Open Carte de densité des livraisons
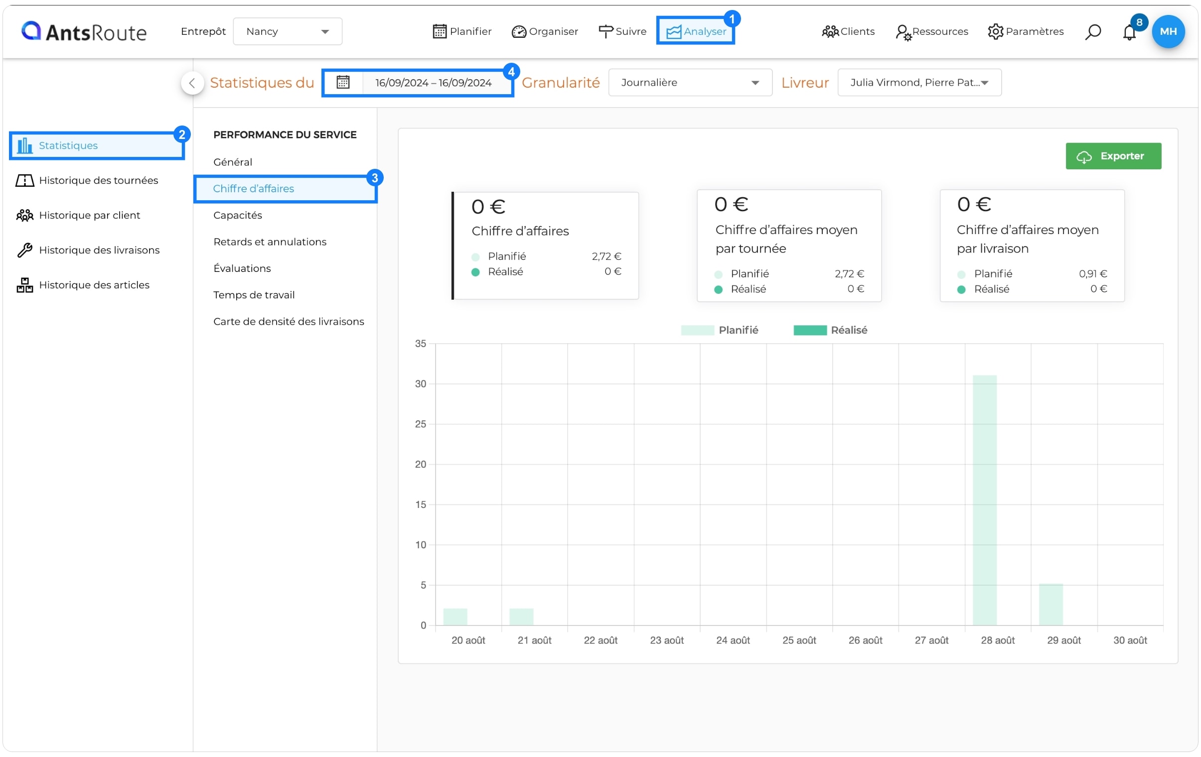Image resolution: width=1201 pixels, height=757 pixels. (288, 321)
